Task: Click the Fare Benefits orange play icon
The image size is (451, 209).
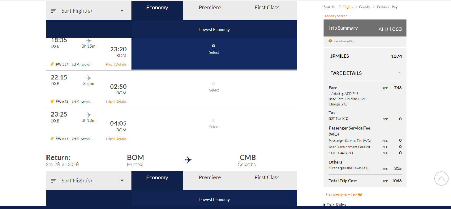Action: tap(330, 41)
